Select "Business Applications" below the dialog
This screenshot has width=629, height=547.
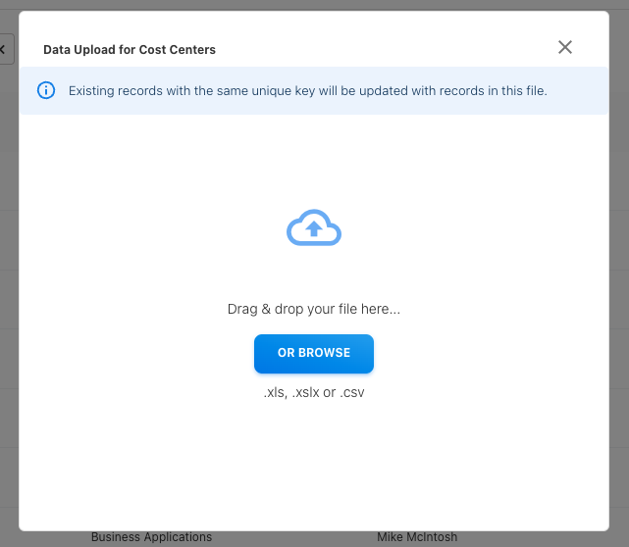point(151,537)
